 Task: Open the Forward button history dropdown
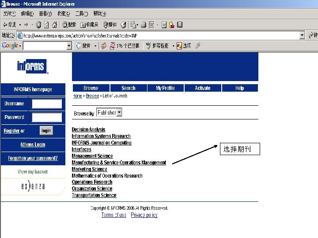coord(32,25)
